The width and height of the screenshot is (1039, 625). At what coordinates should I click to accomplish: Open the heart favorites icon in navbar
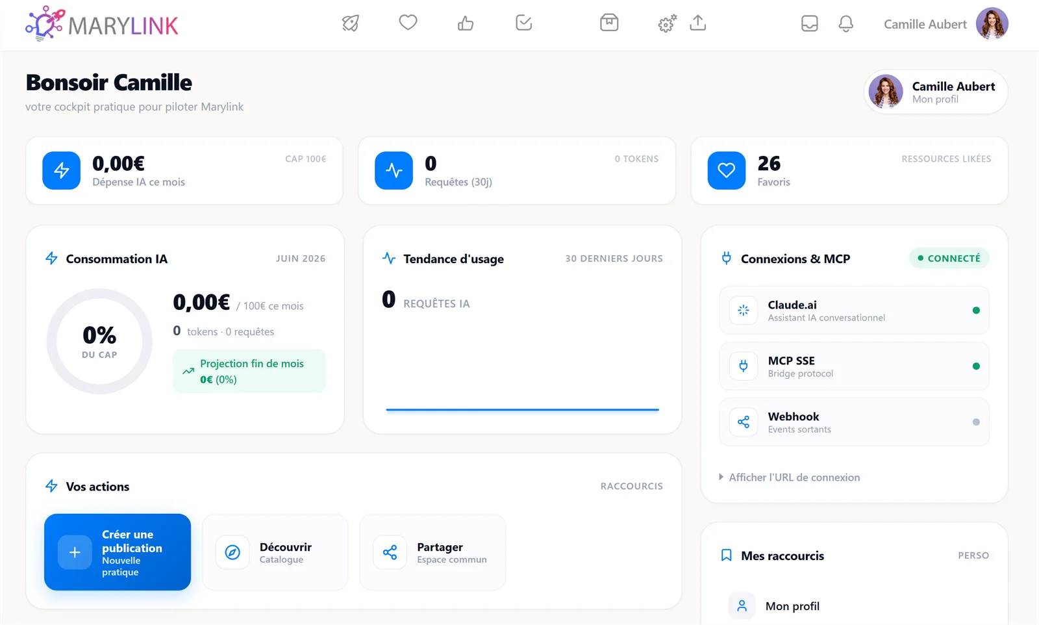point(408,23)
